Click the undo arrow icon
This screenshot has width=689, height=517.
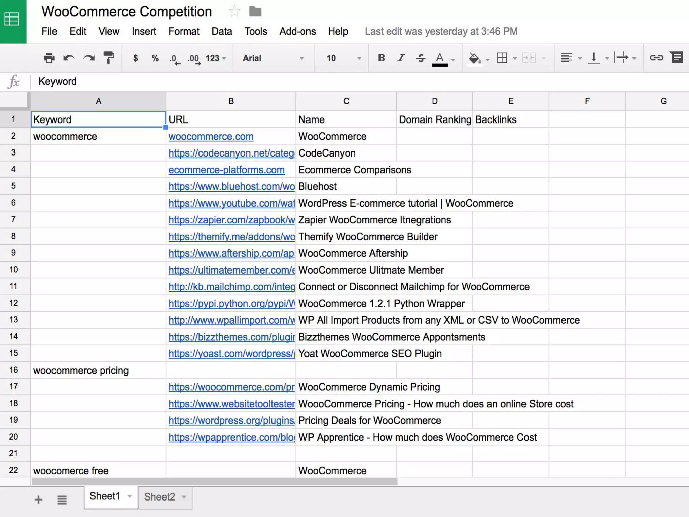pos(69,58)
